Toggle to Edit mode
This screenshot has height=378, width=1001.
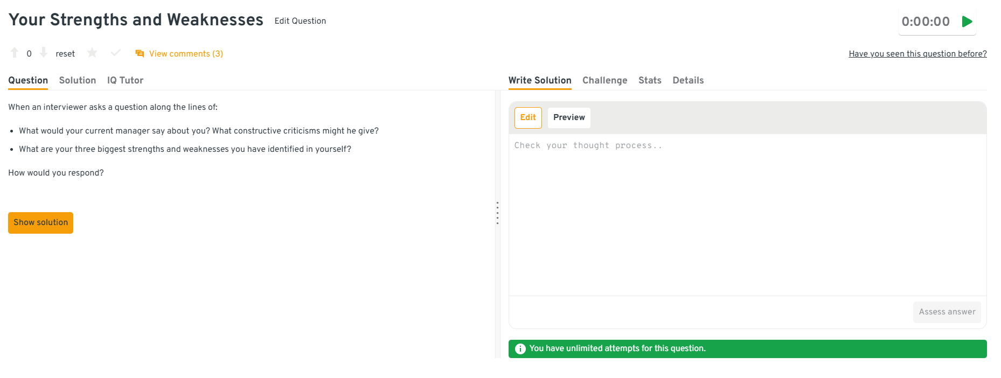click(528, 117)
